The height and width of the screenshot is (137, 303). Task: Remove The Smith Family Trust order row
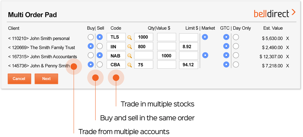click(287, 47)
